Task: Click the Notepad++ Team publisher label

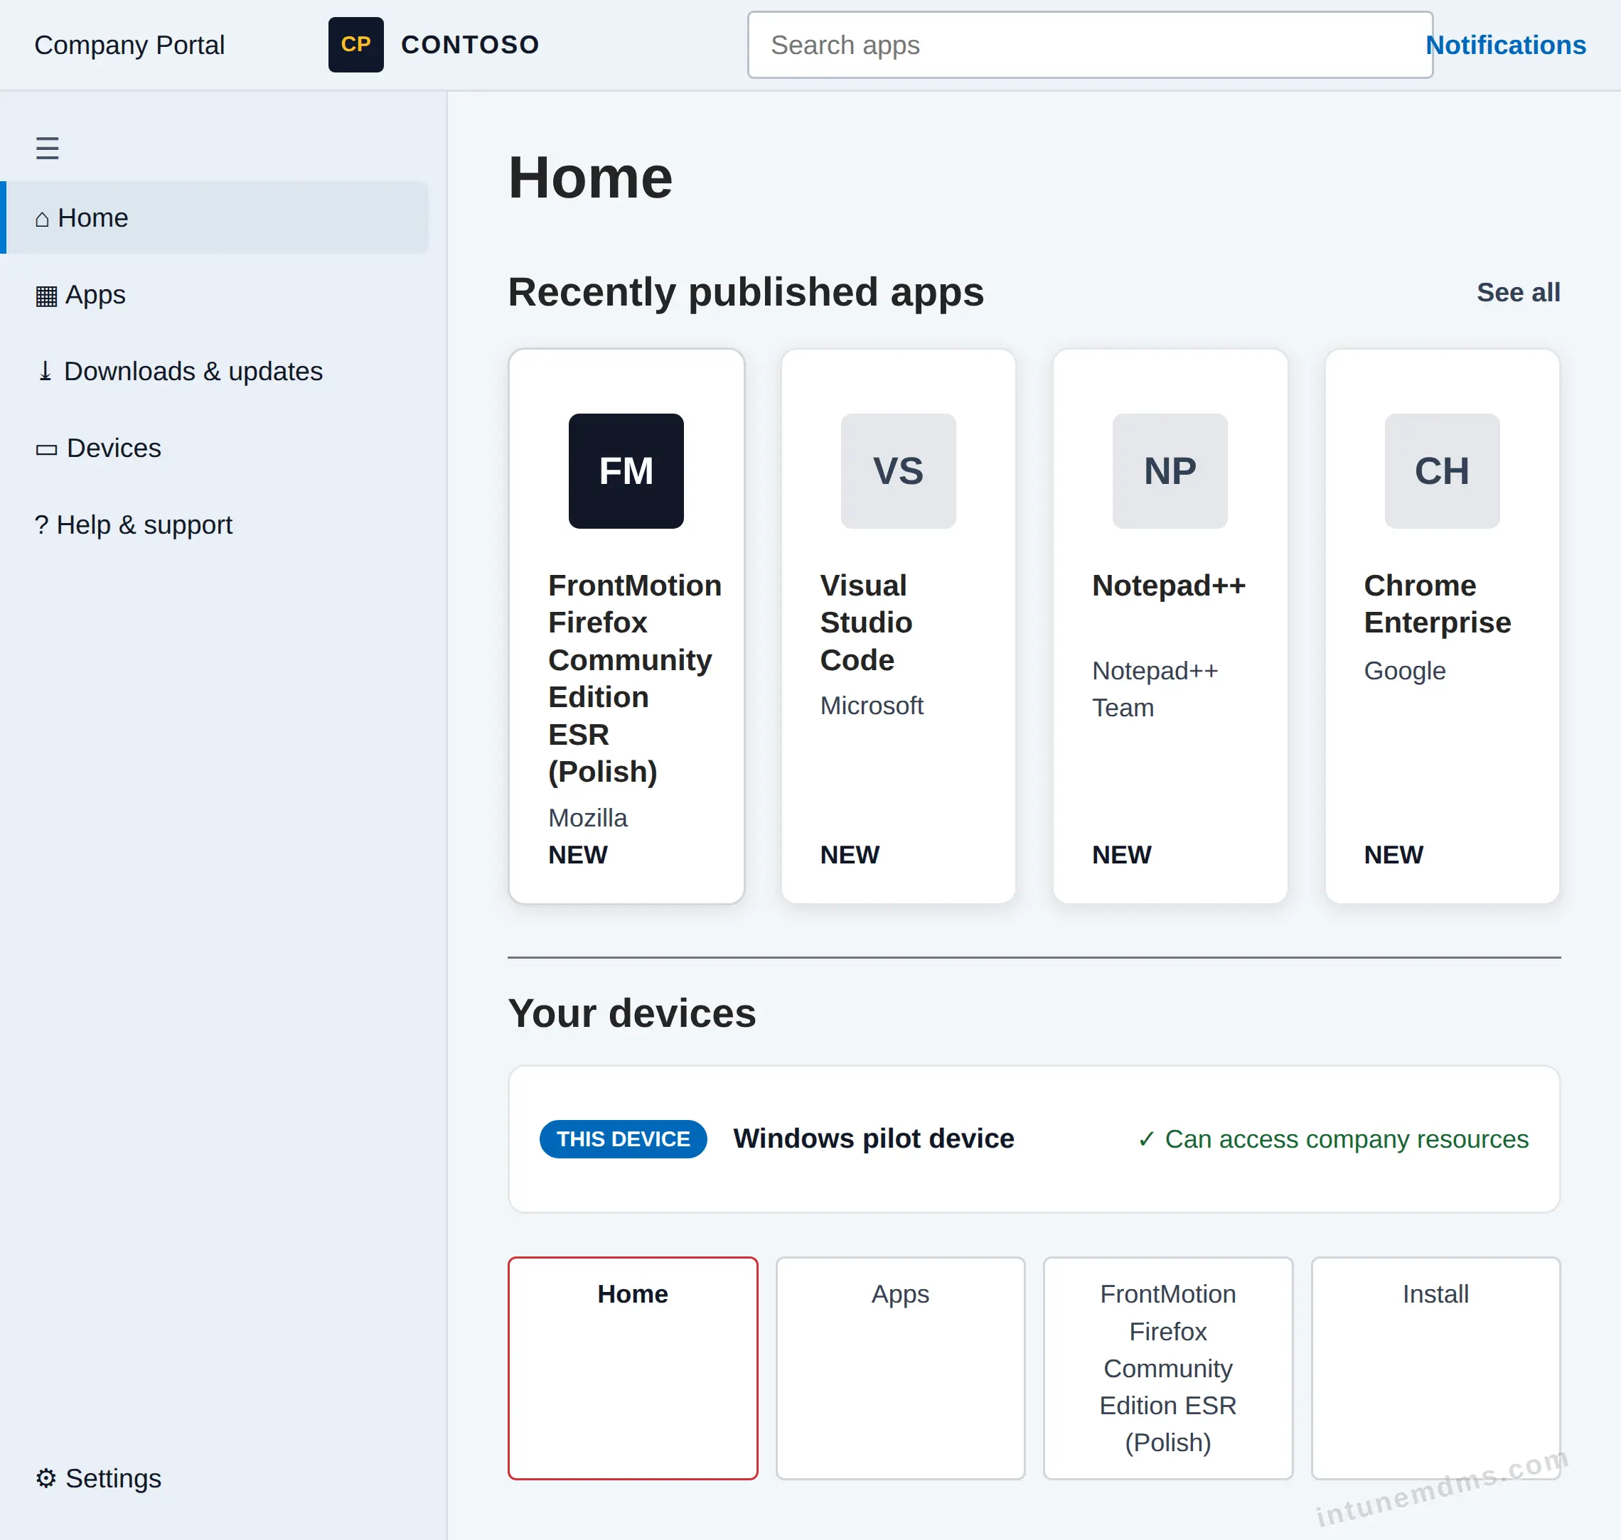Action: [x=1154, y=689]
